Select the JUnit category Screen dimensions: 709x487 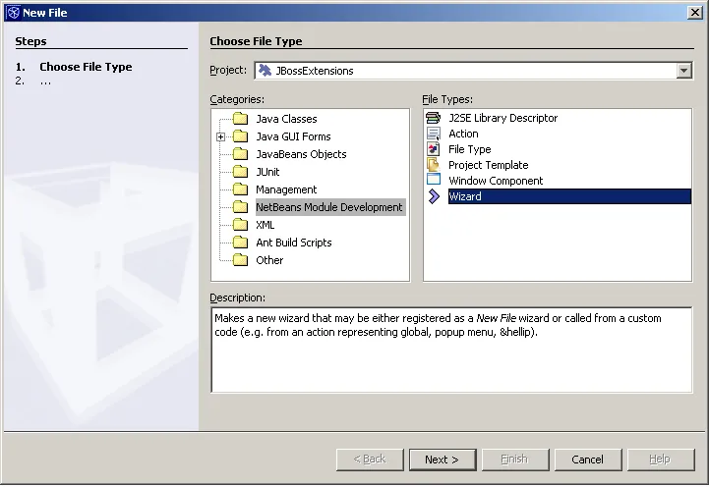pyautogui.click(x=267, y=172)
